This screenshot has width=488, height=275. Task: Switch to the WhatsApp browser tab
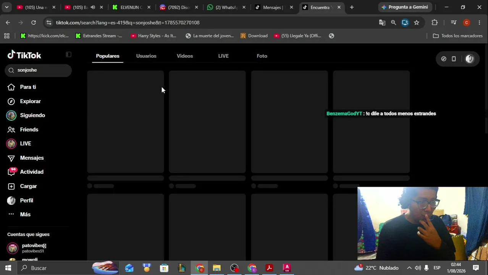click(227, 7)
